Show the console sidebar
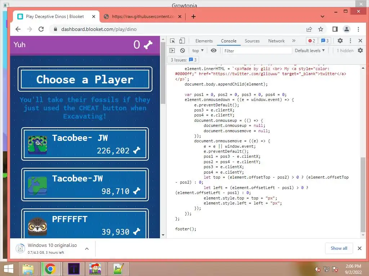Viewport: 369px width, 276px height. click(172, 50)
